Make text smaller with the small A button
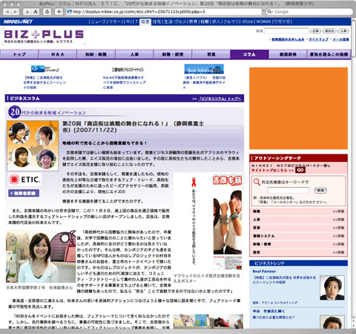 click(27, 12)
